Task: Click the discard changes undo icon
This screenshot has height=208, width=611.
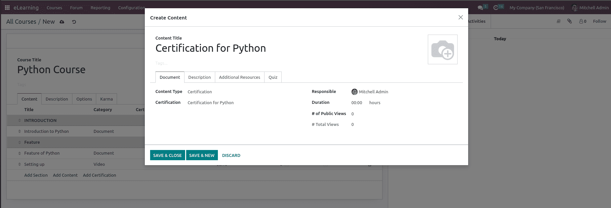Action: 74,22
